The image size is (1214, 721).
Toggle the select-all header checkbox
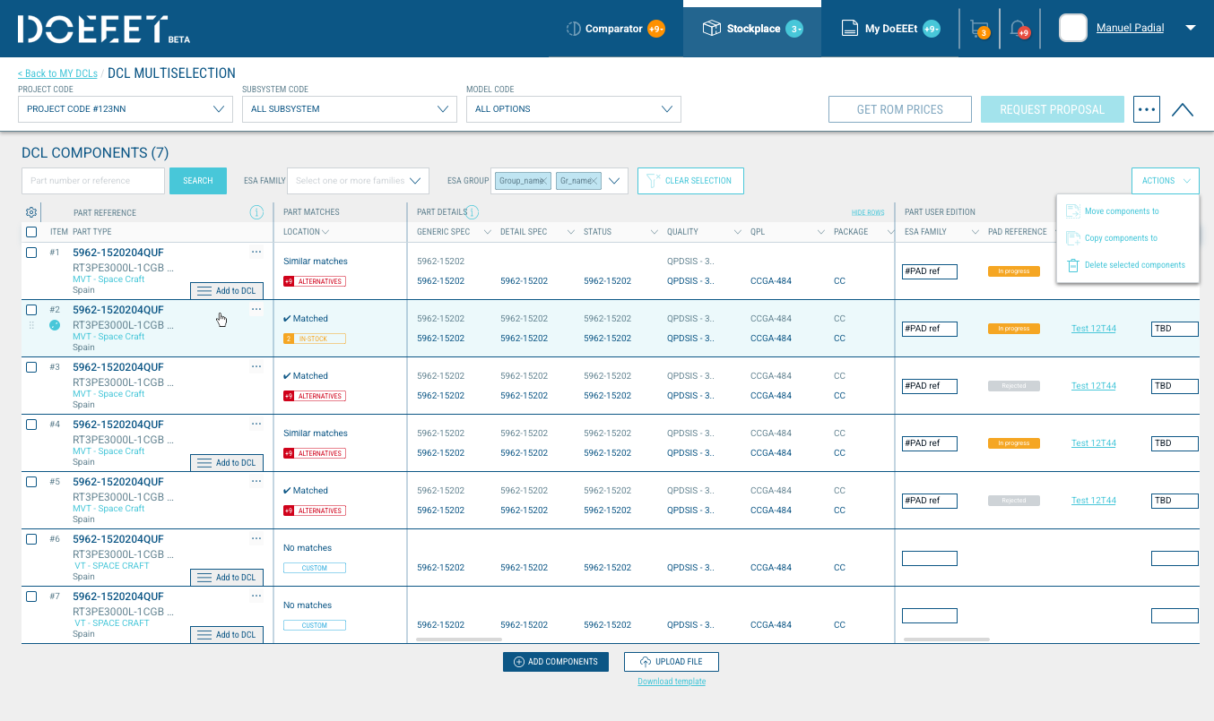point(31,232)
